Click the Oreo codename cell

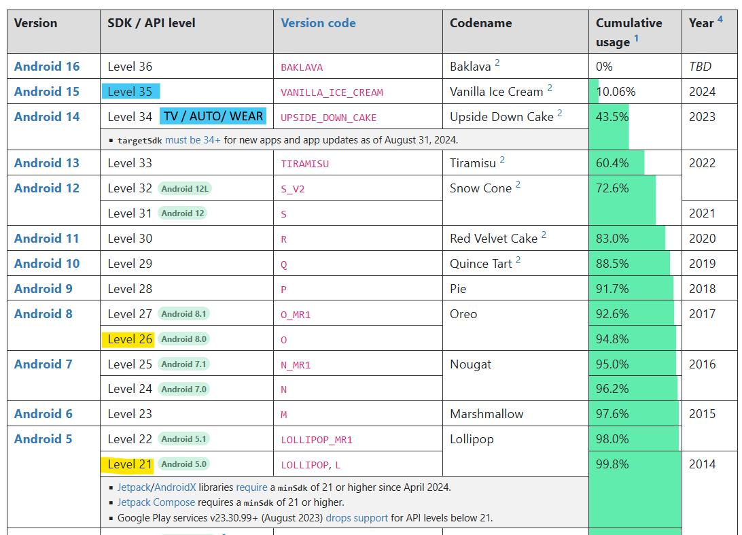pos(515,326)
